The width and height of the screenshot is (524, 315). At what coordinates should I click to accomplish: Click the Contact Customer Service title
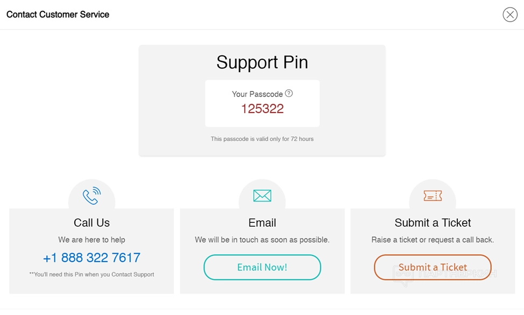(x=58, y=15)
